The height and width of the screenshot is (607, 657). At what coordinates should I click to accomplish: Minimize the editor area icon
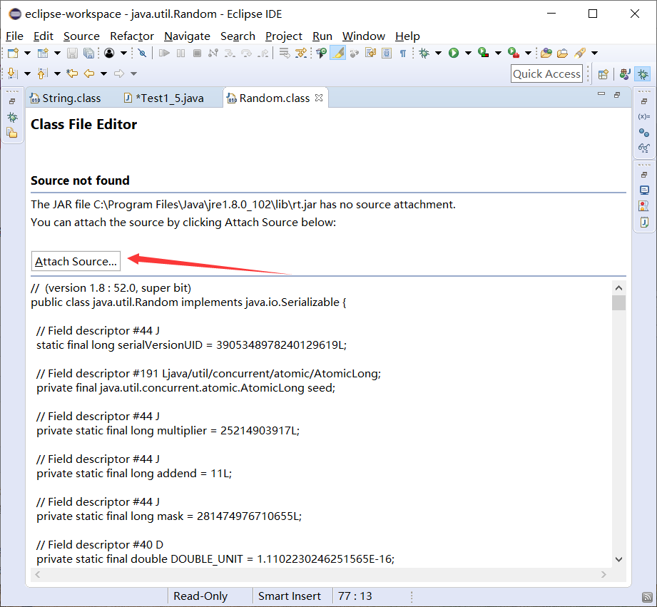(601, 94)
